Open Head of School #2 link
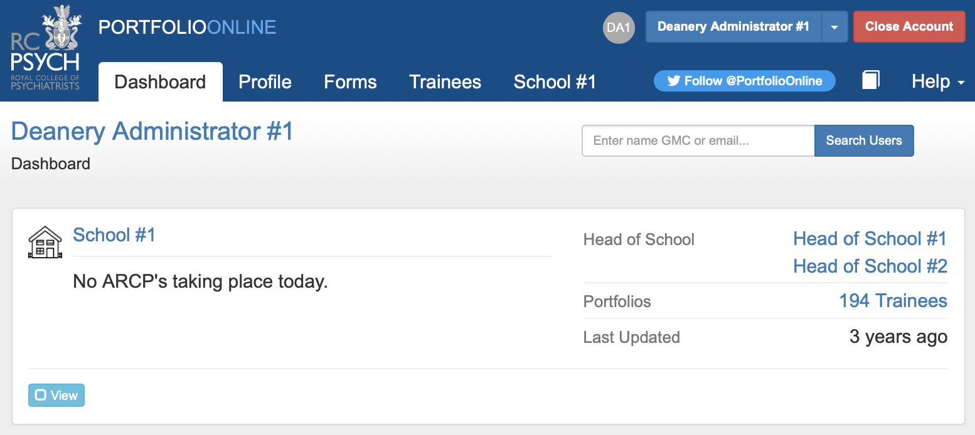The height and width of the screenshot is (435, 975). [870, 266]
